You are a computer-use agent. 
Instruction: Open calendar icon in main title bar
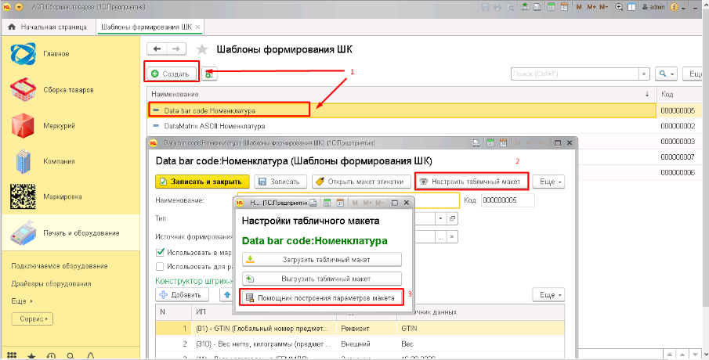point(564,7)
